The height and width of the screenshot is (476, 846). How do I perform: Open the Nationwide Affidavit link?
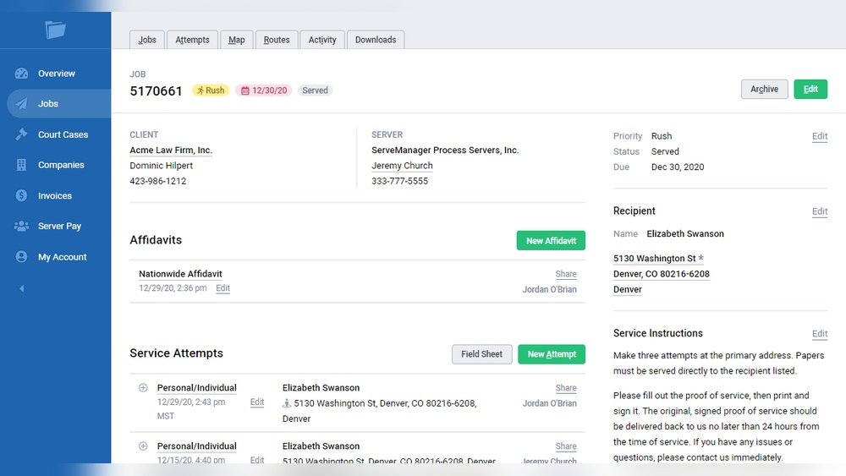(x=180, y=274)
